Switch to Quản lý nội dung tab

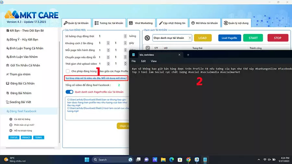236,23
